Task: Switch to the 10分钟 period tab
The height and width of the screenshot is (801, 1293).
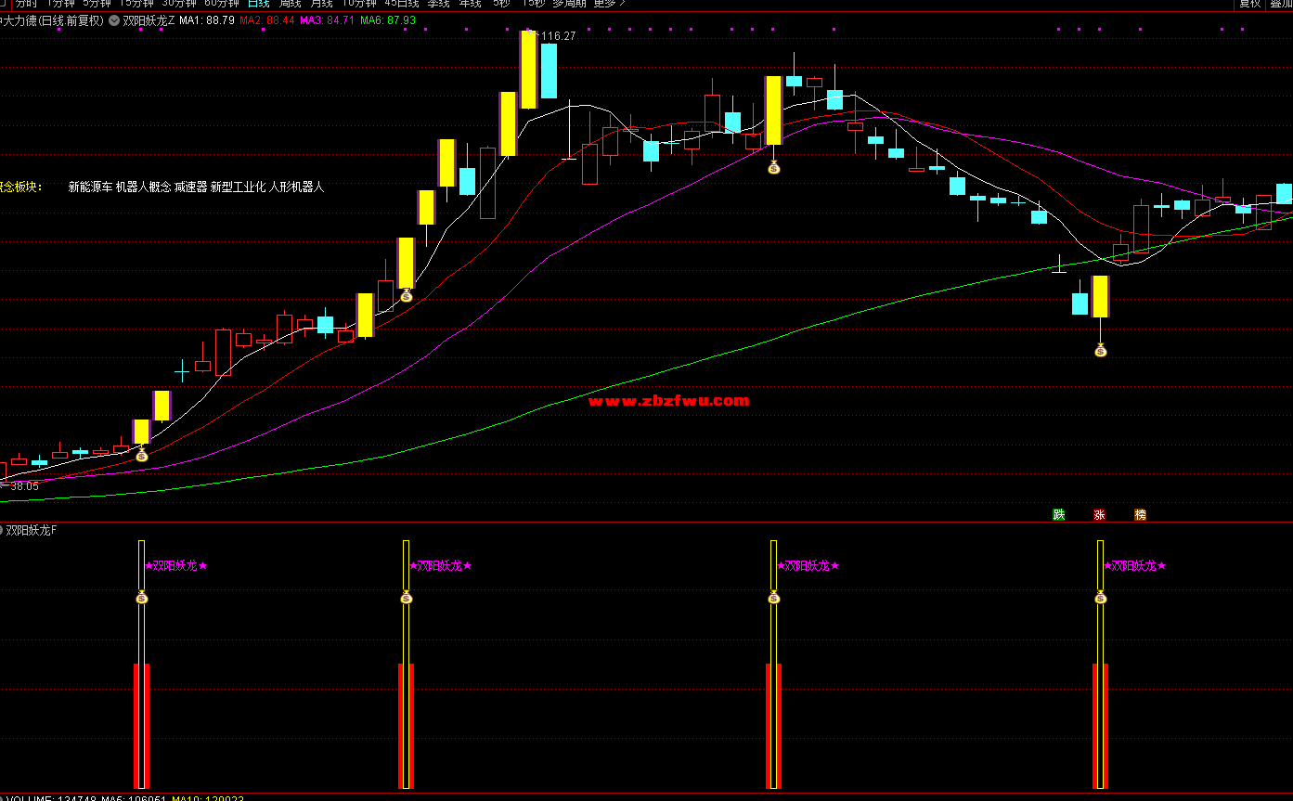Action: (359, 4)
